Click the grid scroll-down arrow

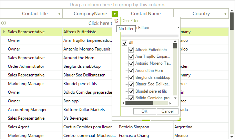(232, 137)
